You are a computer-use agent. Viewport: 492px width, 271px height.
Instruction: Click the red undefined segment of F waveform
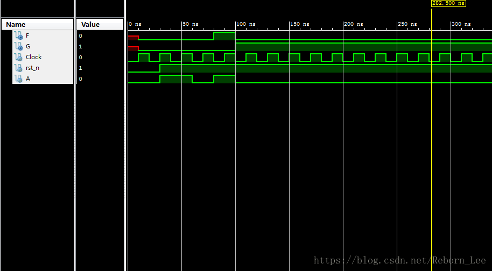(x=133, y=38)
